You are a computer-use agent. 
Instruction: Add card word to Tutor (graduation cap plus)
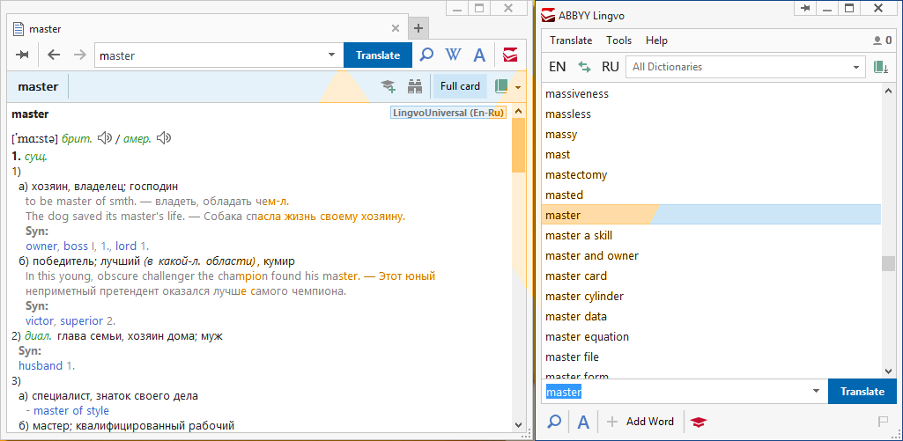click(x=389, y=86)
